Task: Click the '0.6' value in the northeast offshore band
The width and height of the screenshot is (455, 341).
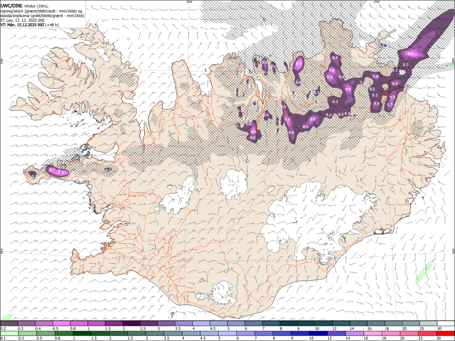Action: (x=411, y=54)
